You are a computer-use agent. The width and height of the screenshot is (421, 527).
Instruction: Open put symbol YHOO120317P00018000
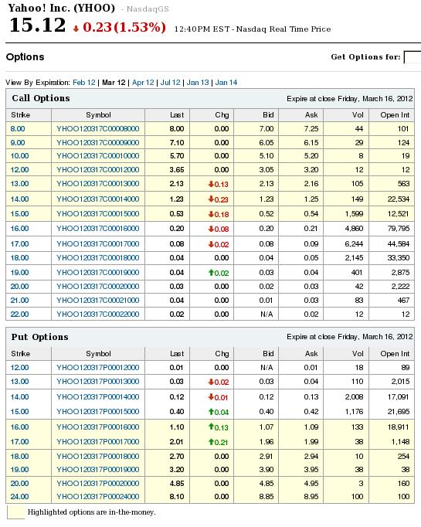point(98,457)
